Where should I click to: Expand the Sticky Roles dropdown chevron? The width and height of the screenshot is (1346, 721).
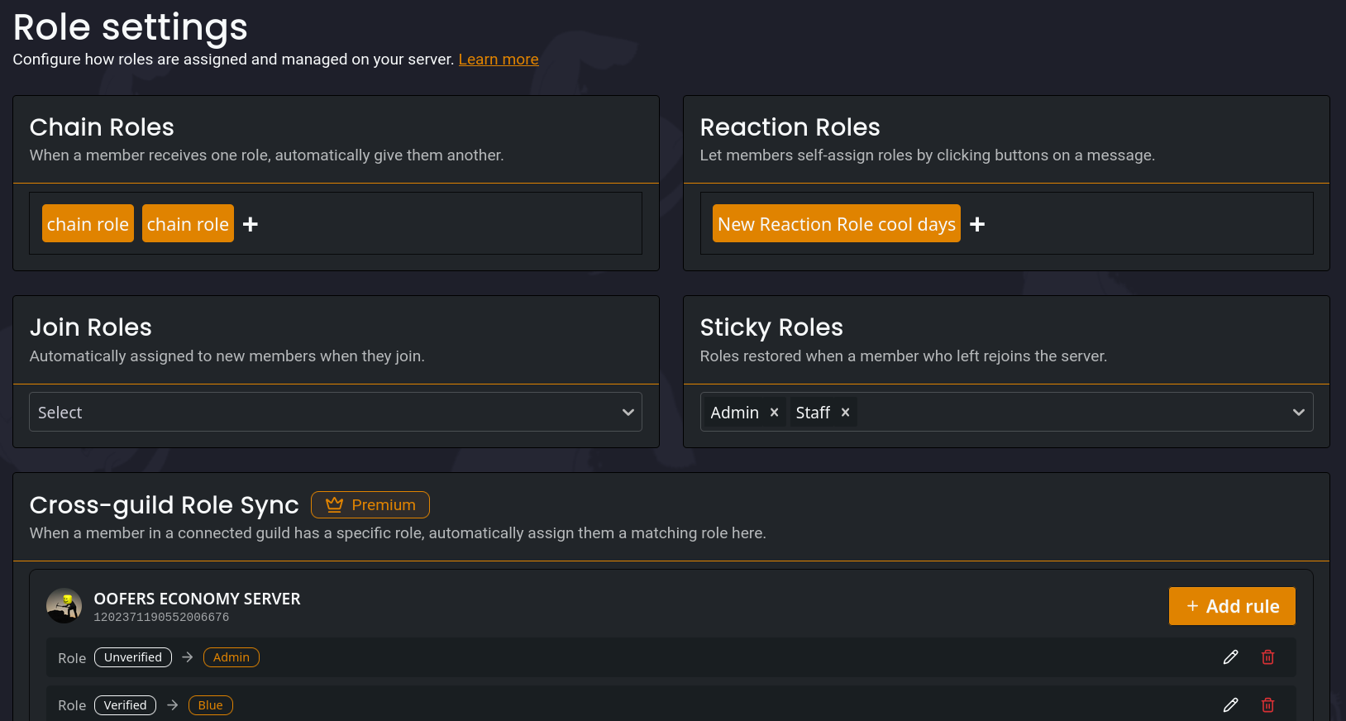1298,413
